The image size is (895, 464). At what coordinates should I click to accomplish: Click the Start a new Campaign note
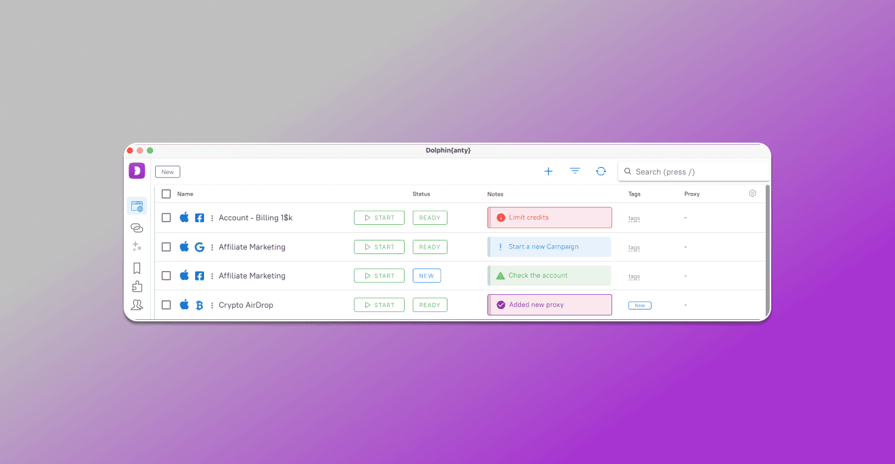[550, 247]
